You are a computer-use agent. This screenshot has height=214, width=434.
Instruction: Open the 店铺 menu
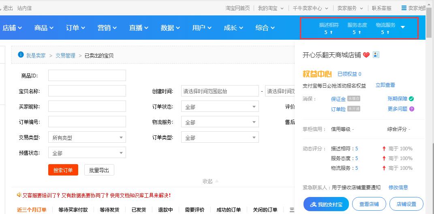click(x=12, y=28)
